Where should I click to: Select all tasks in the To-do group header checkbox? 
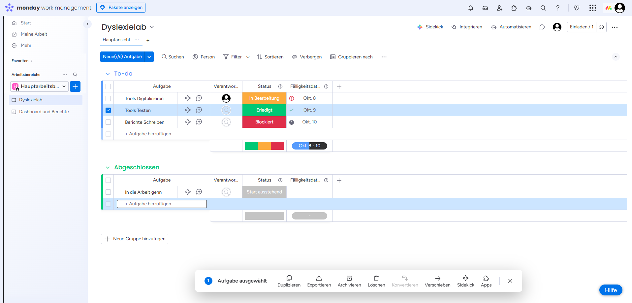coord(108,86)
